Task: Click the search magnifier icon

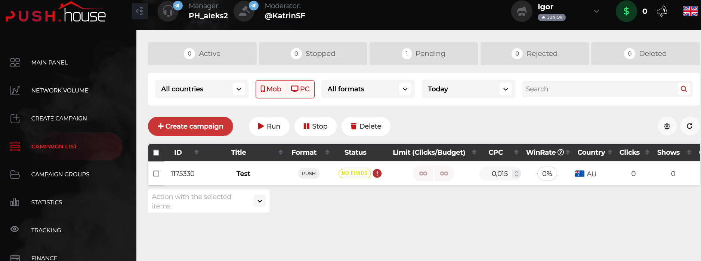Action: tap(683, 89)
